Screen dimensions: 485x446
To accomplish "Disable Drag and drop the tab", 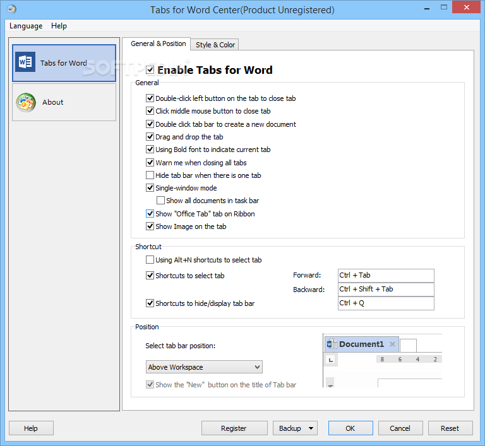I will (150, 137).
